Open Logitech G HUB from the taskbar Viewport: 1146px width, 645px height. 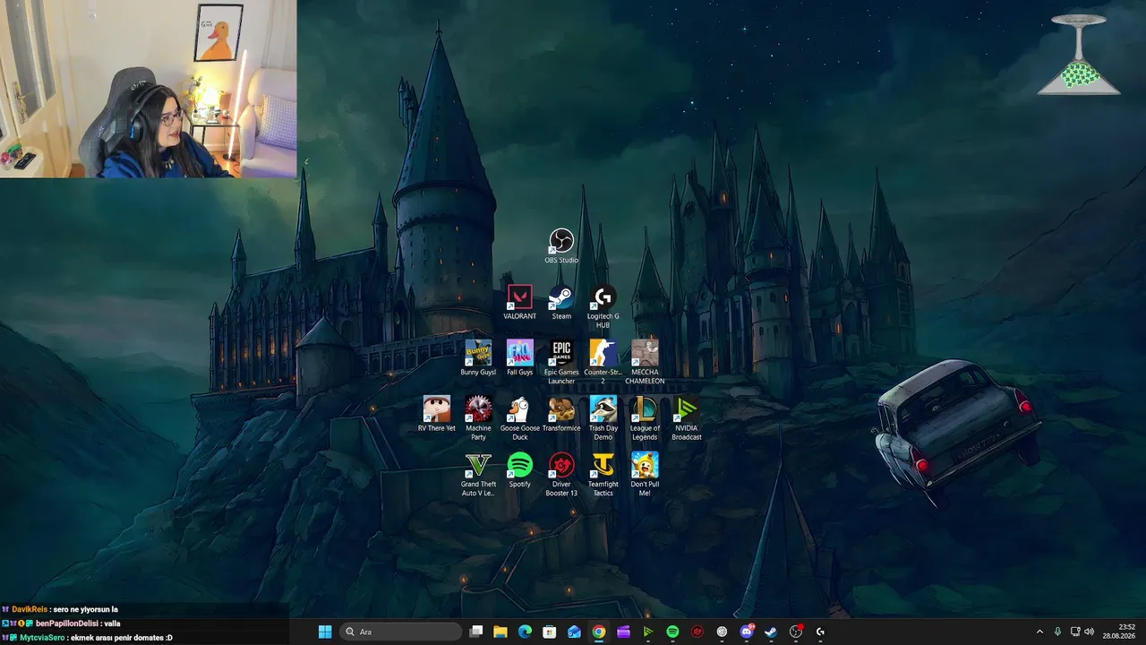tap(820, 632)
